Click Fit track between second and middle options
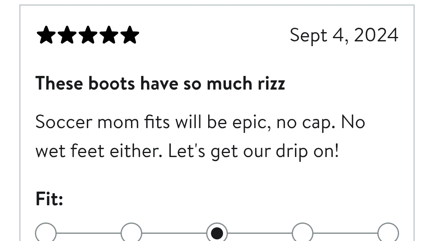The image size is (434, 241). click(x=174, y=233)
